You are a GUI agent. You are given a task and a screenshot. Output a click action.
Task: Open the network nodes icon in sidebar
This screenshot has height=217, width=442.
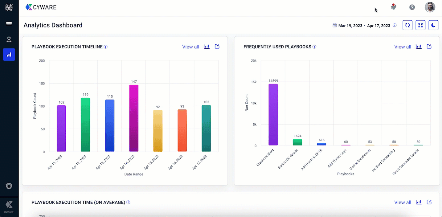pyautogui.click(x=9, y=39)
